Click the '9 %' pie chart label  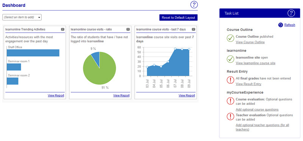(x=93, y=49)
